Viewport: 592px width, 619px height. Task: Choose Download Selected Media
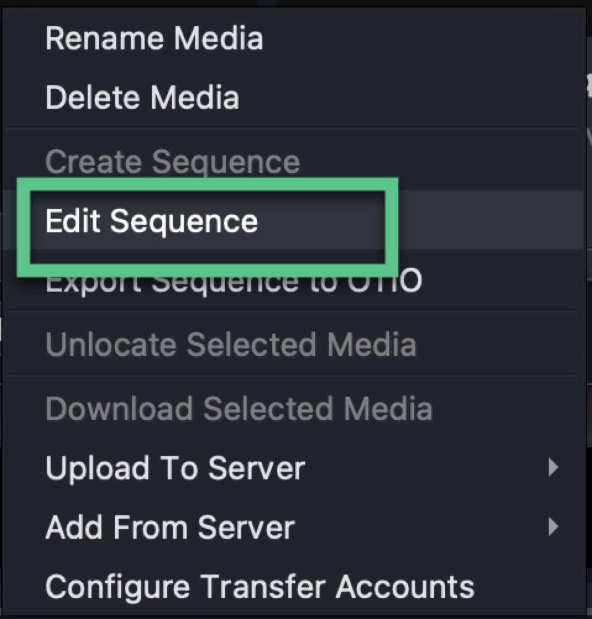click(239, 408)
